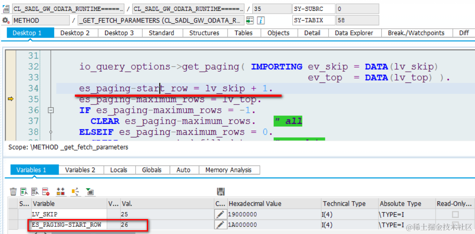Open the Tables tab
The image size is (475, 234).
tap(244, 33)
